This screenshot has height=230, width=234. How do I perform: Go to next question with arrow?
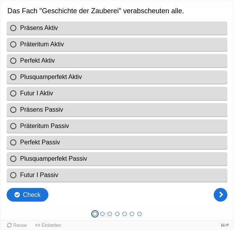[220, 195]
